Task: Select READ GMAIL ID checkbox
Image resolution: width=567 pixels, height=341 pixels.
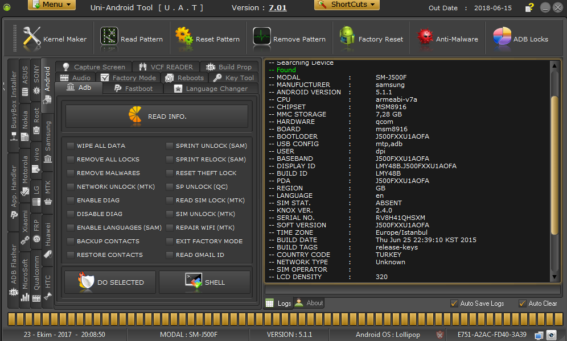Action: [169, 255]
